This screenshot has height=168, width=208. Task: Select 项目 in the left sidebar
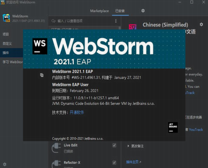click(6, 34)
